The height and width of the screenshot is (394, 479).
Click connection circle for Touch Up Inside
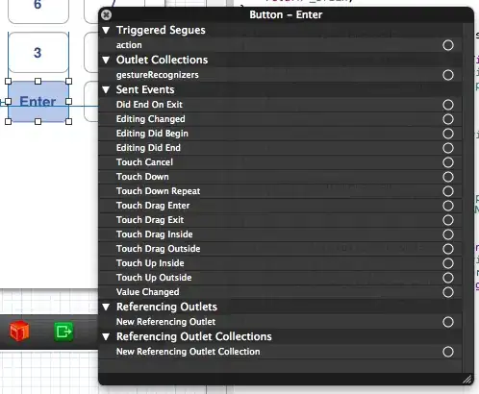tap(448, 263)
